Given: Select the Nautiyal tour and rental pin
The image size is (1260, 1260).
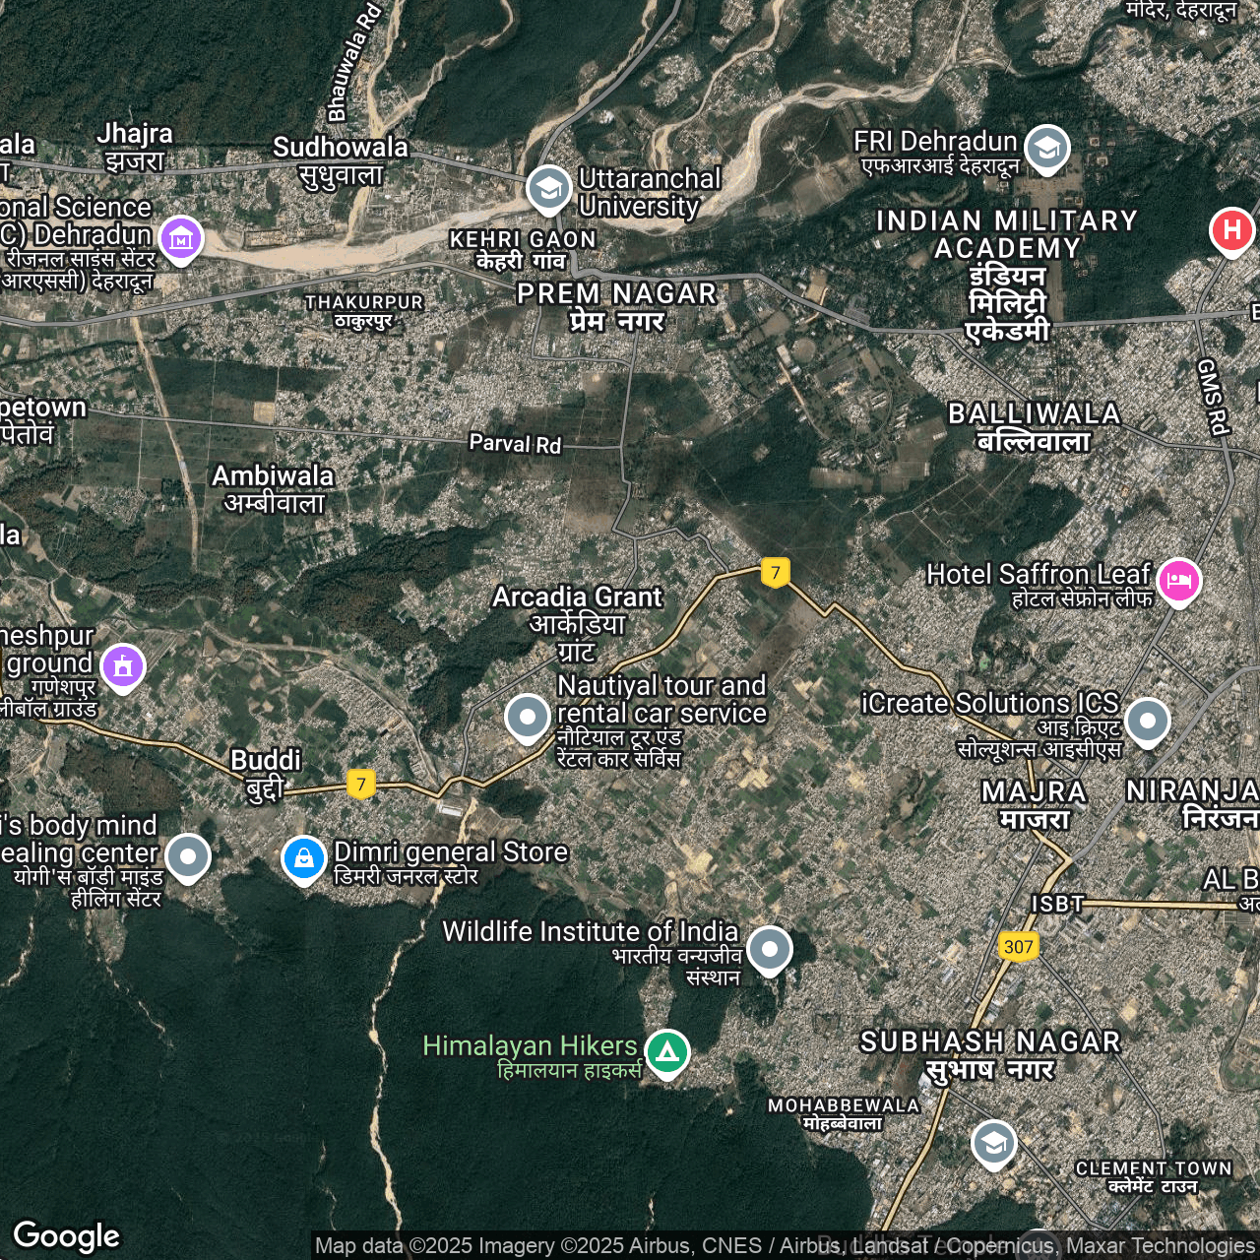Looking at the screenshot, I should 528,717.
